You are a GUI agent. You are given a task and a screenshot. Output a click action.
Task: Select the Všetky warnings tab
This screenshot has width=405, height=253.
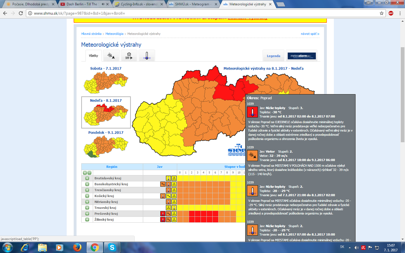coord(94,56)
